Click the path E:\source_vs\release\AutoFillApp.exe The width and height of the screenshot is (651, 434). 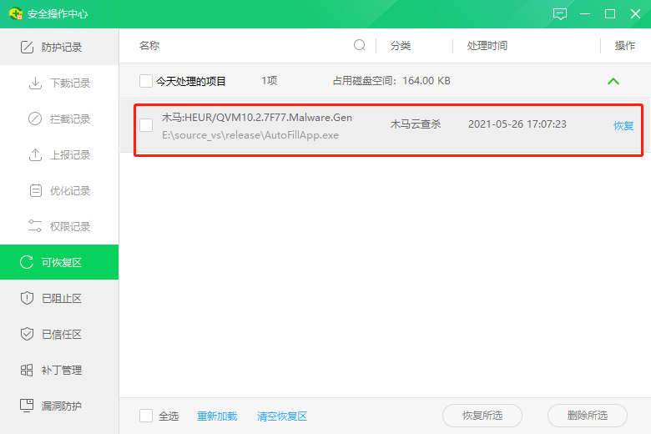point(250,135)
